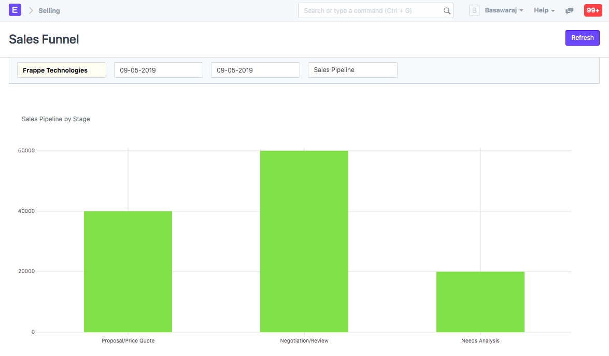Click the Needs Analysis chart bar
The height and width of the screenshot is (356, 609).
tap(480, 301)
